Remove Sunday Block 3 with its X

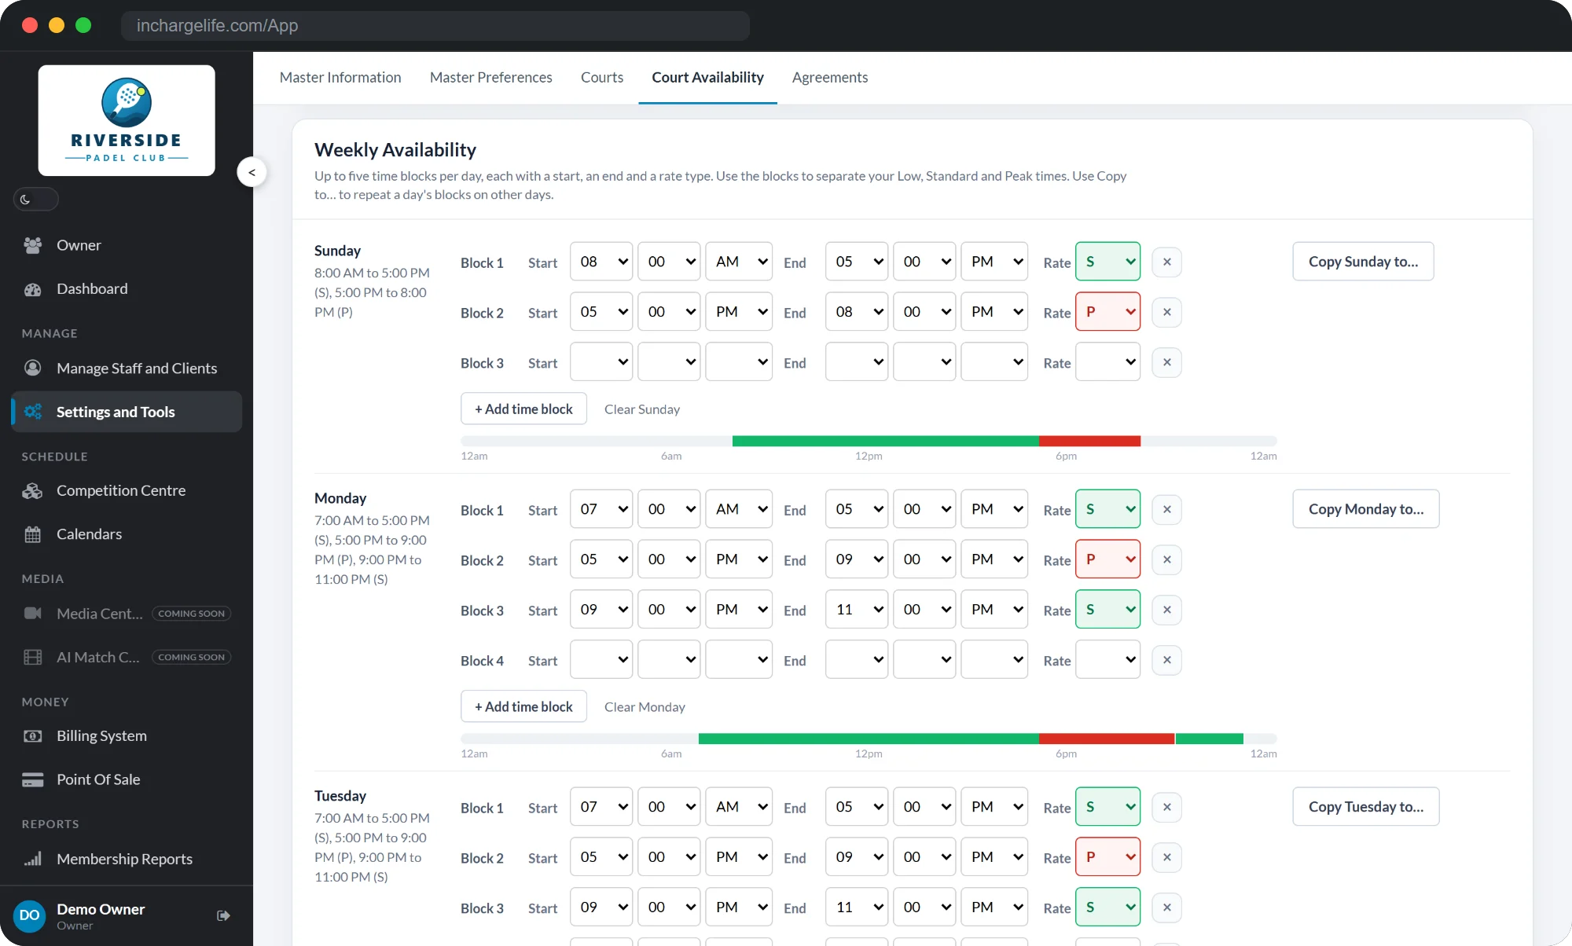pos(1166,362)
